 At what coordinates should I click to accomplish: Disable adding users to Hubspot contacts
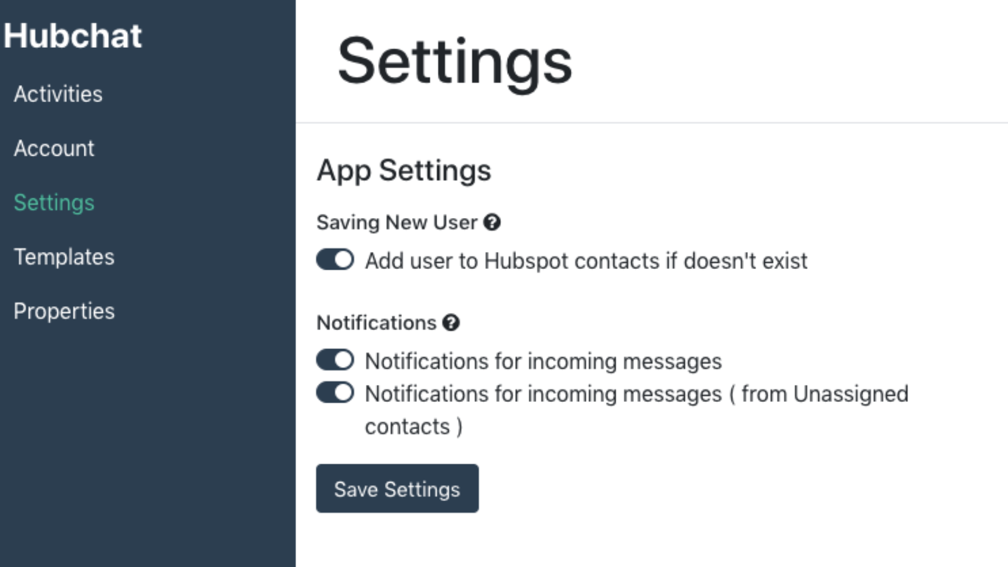click(x=334, y=260)
